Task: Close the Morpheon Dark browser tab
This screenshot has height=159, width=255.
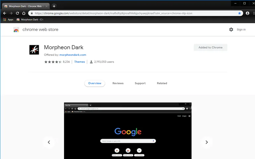Action: (x=46, y=6)
